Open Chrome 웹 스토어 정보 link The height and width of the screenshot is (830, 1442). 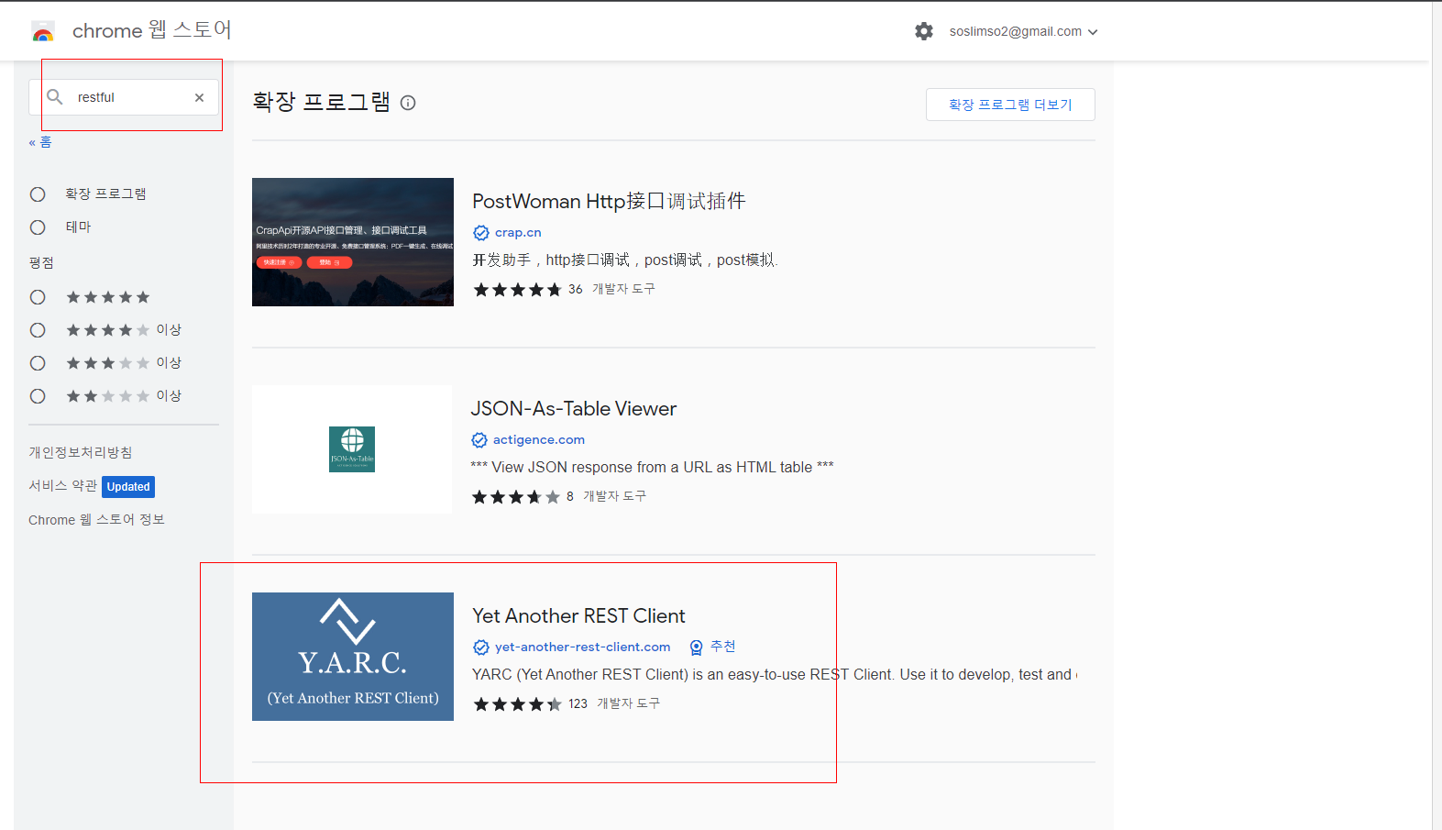(x=96, y=520)
